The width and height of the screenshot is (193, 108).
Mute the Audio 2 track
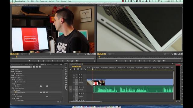pos(81,94)
